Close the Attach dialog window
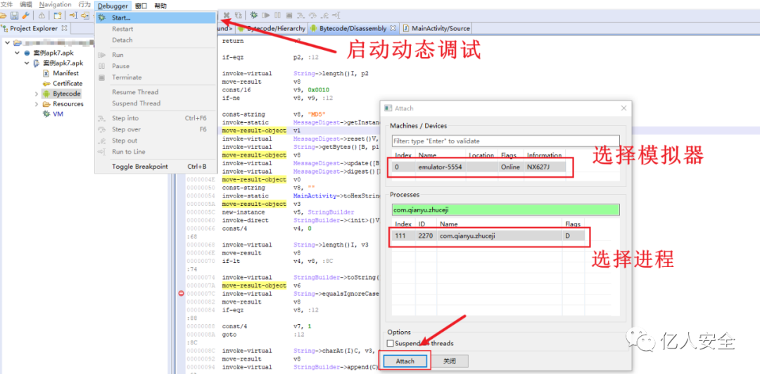Image resolution: width=760 pixels, height=374 pixels. [x=623, y=108]
